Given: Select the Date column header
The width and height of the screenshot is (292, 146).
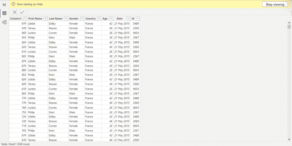Looking at the screenshot, I should 119,18.
